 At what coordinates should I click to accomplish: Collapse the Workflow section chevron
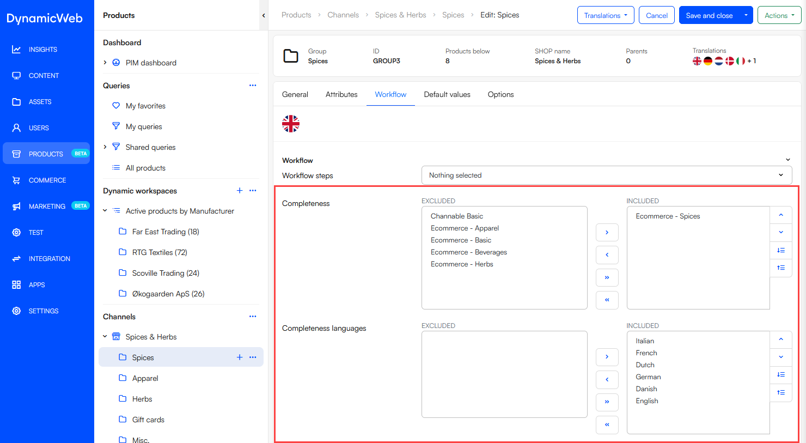pyautogui.click(x=787, y=160)
